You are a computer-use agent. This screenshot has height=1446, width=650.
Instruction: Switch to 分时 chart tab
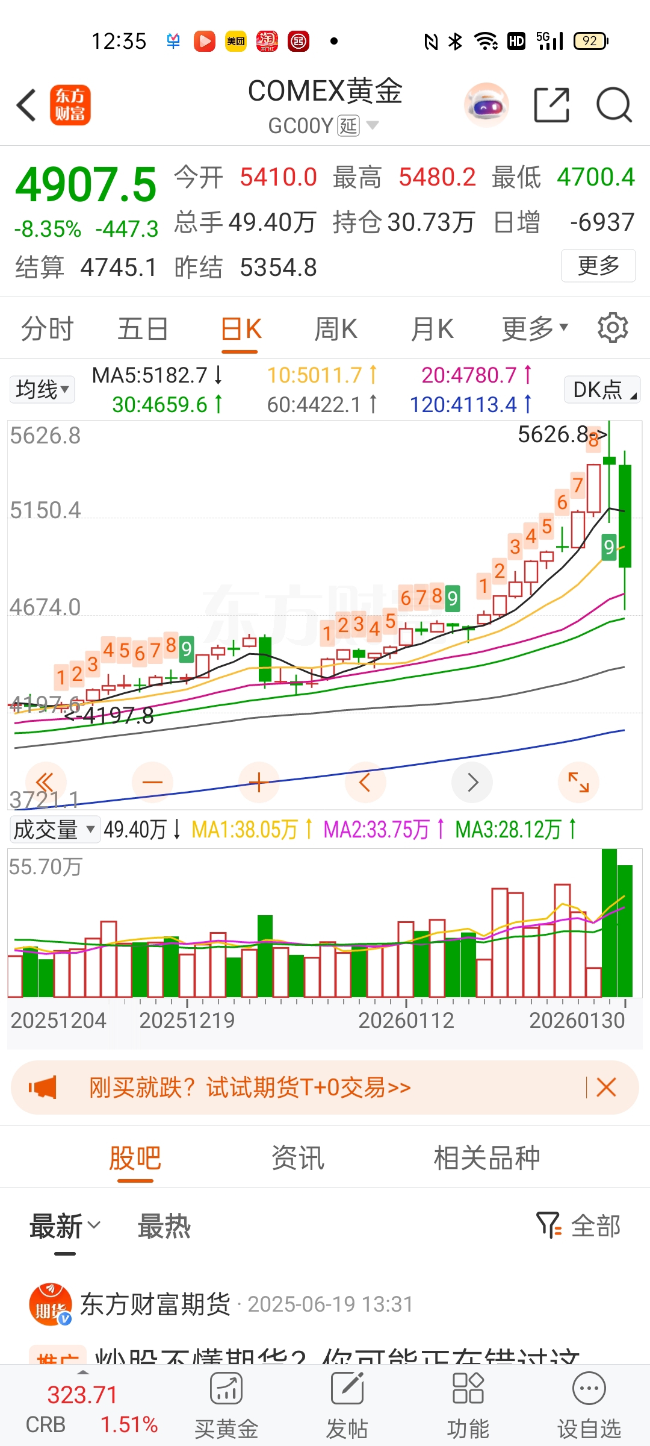[x=47, y=329]
